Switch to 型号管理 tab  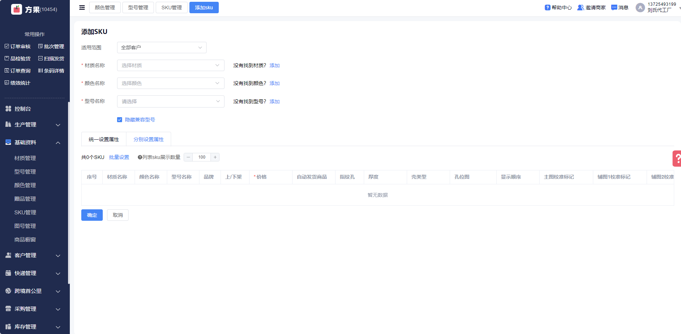click(138, 8)
